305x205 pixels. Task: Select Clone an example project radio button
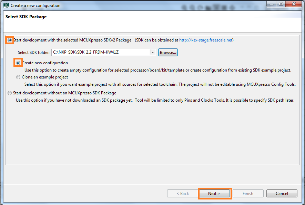click(18, 77)
